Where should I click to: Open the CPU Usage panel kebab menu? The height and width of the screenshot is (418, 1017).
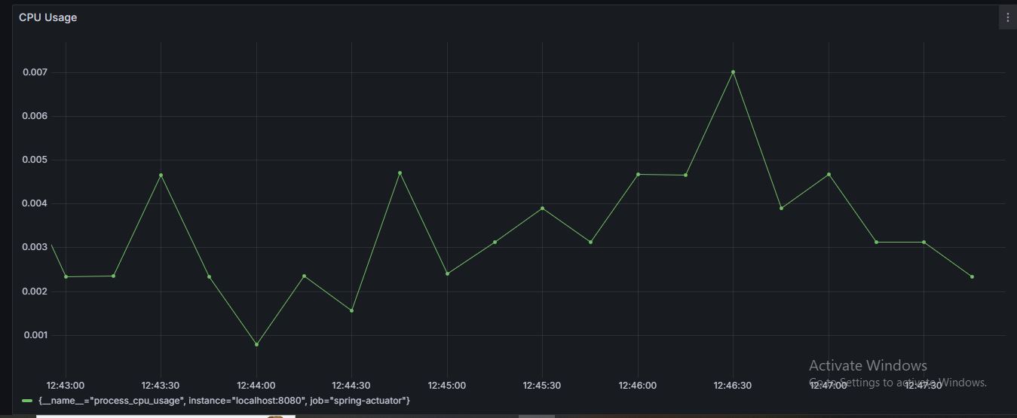pyautogui.click(x=1008, y=17)
